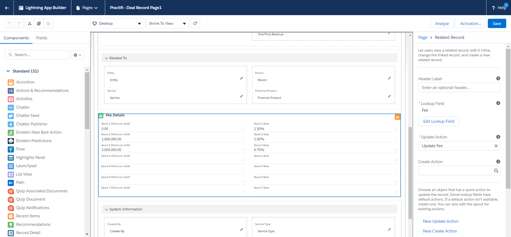Image resolution: width=511 pixels, height=237 pixels.
Task: Select Chatter Publisher component
Action: tap(32, 124)
